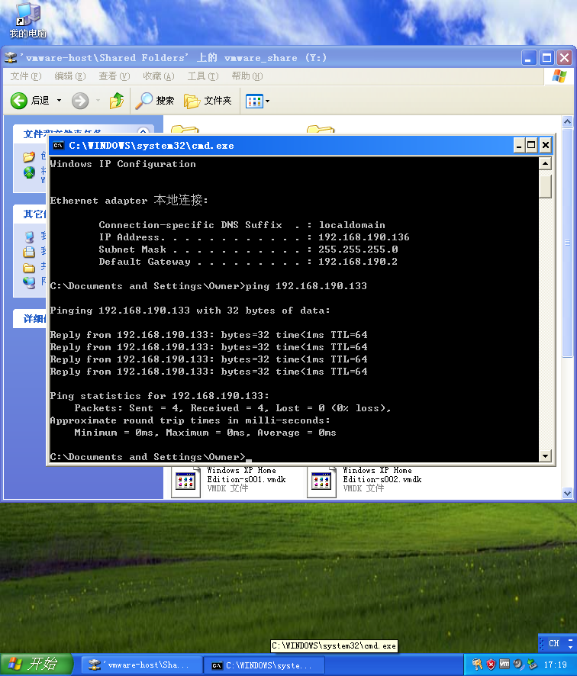Click the network drive icon in Explorer title
This screenshot has width=577, height=676.
(x=11, y=57)
